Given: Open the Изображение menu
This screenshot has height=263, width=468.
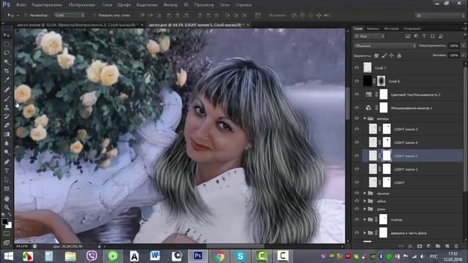Looking at the screenshot, I should point(82,5).
